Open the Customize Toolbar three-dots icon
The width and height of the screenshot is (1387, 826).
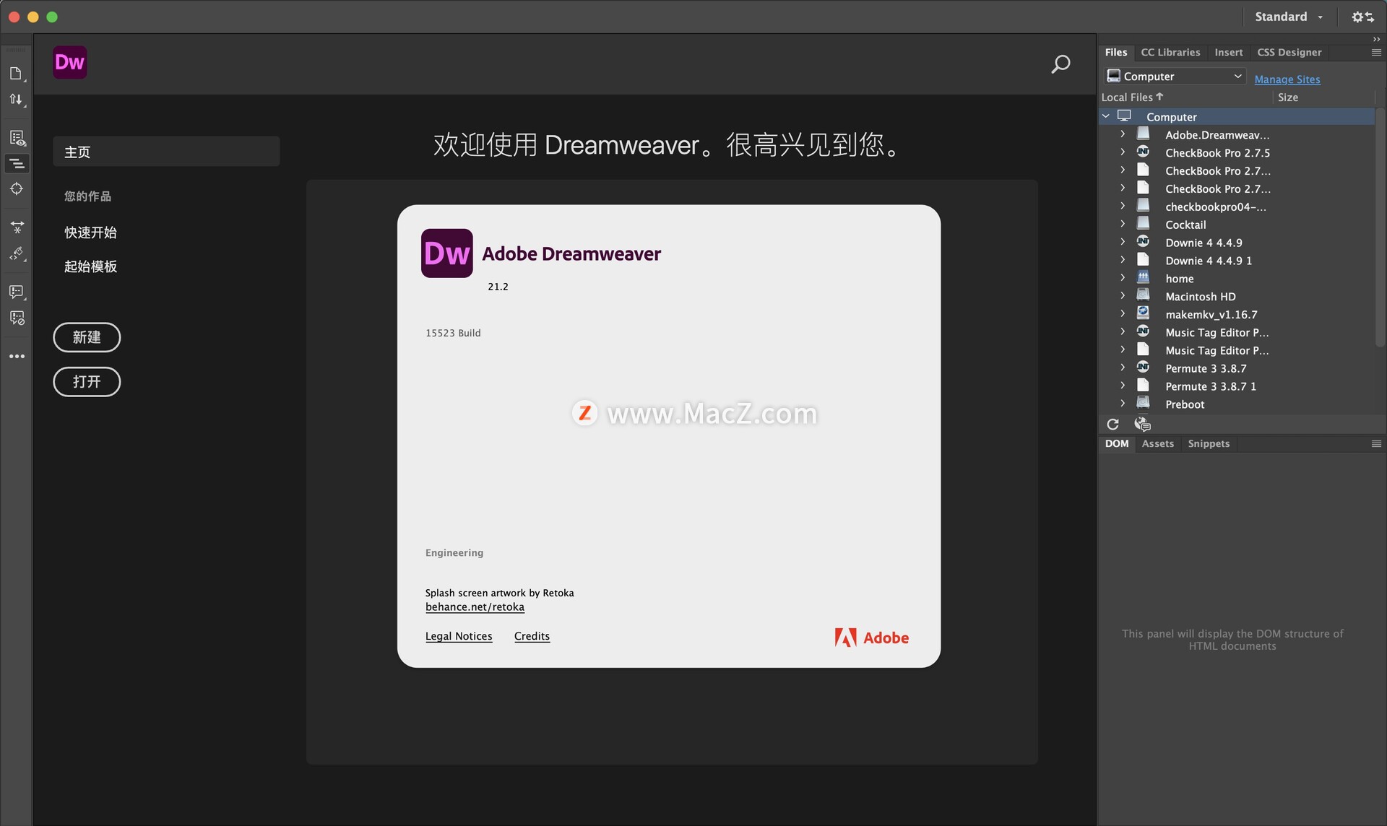tap(17, 357)
